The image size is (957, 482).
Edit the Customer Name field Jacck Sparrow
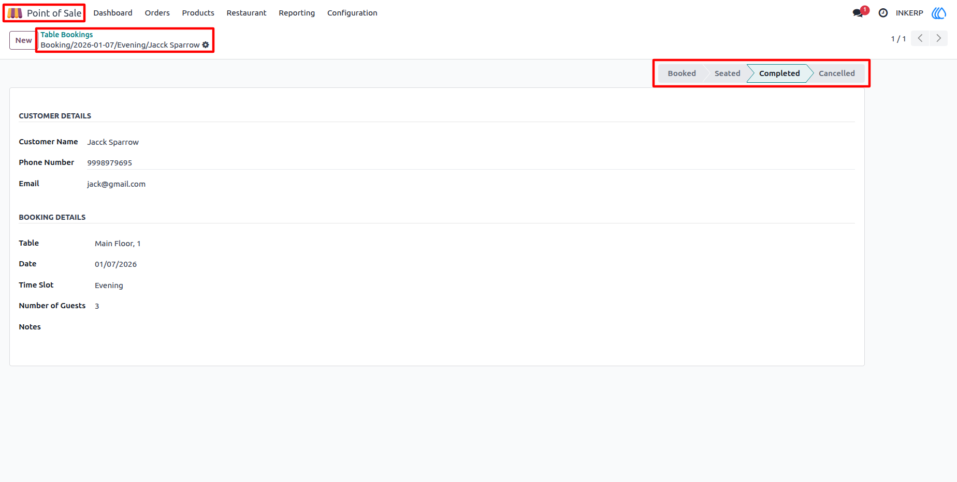point(471,142)
